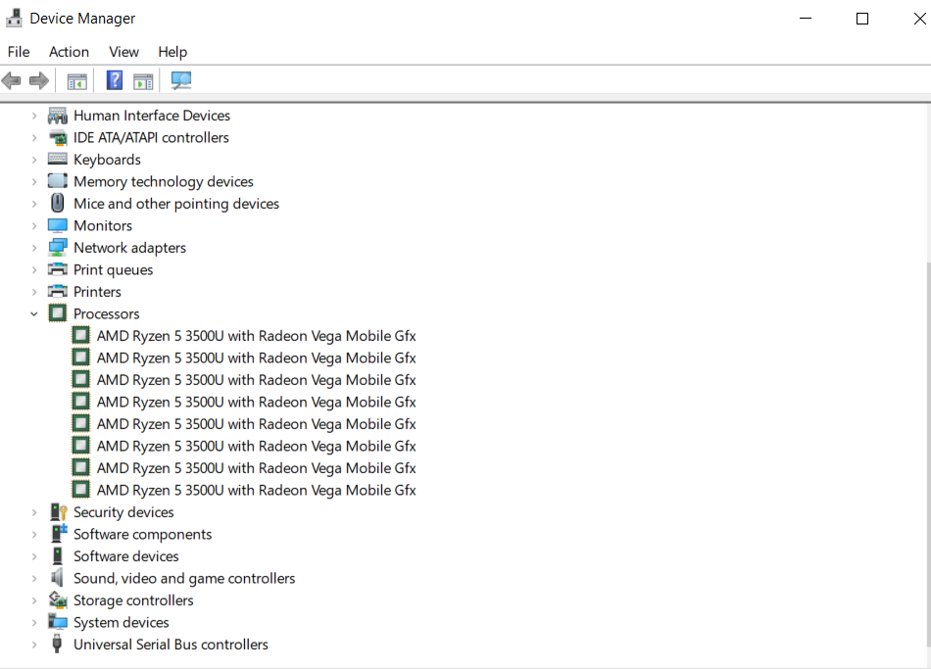Image resolution: width=931 pixels, height=670 pixels.
Task: Select the Mice and other pointing devices label
Action: [x=176, y=204]
